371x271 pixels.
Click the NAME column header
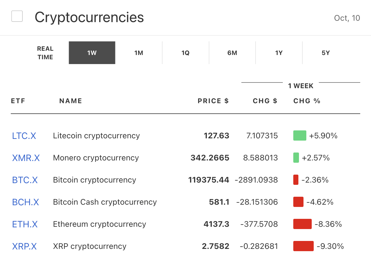point(71,101)
